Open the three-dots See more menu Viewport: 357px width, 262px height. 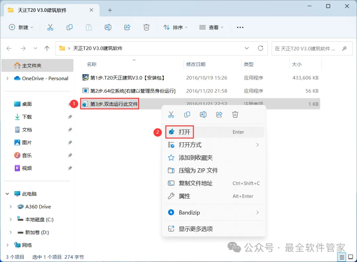(x=240, y=27)
